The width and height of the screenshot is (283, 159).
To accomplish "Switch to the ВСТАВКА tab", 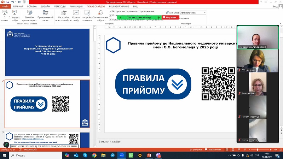I will 32,6.
